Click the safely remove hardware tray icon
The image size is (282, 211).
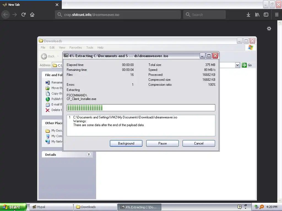coord(256,207)
